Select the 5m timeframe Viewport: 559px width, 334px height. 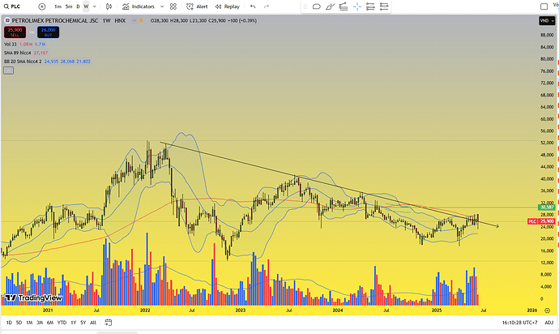pos(69,6)
